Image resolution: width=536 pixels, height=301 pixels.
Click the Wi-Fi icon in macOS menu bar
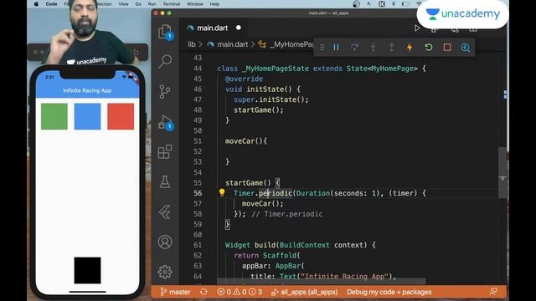coord(419,4)
